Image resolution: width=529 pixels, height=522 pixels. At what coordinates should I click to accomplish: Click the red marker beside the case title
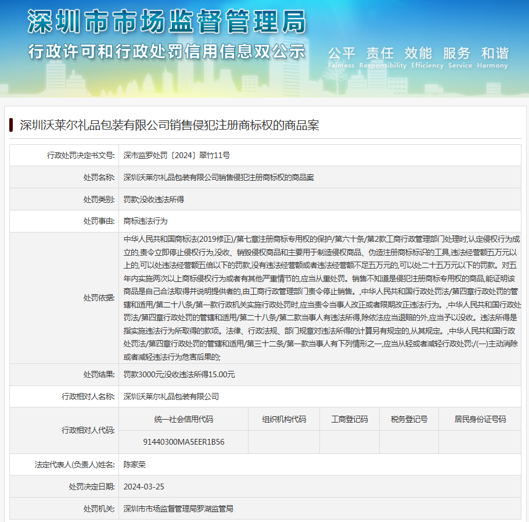[11, 125]
